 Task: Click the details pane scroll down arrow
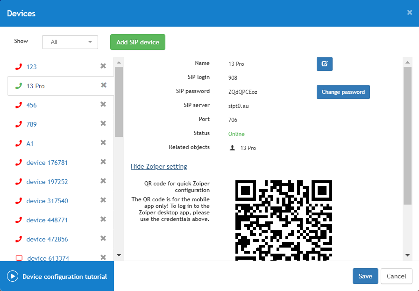click(x=407, y=255)
